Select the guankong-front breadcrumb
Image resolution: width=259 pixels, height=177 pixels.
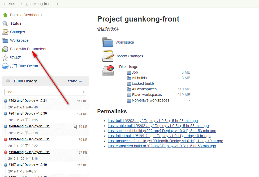click(x=39, y=4)
